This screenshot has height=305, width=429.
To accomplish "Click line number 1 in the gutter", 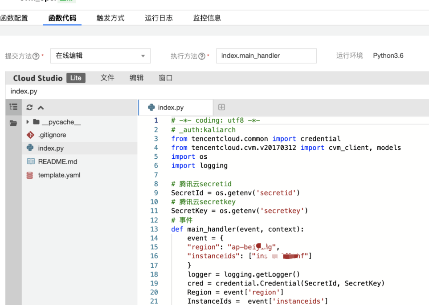I will [156, 120].
